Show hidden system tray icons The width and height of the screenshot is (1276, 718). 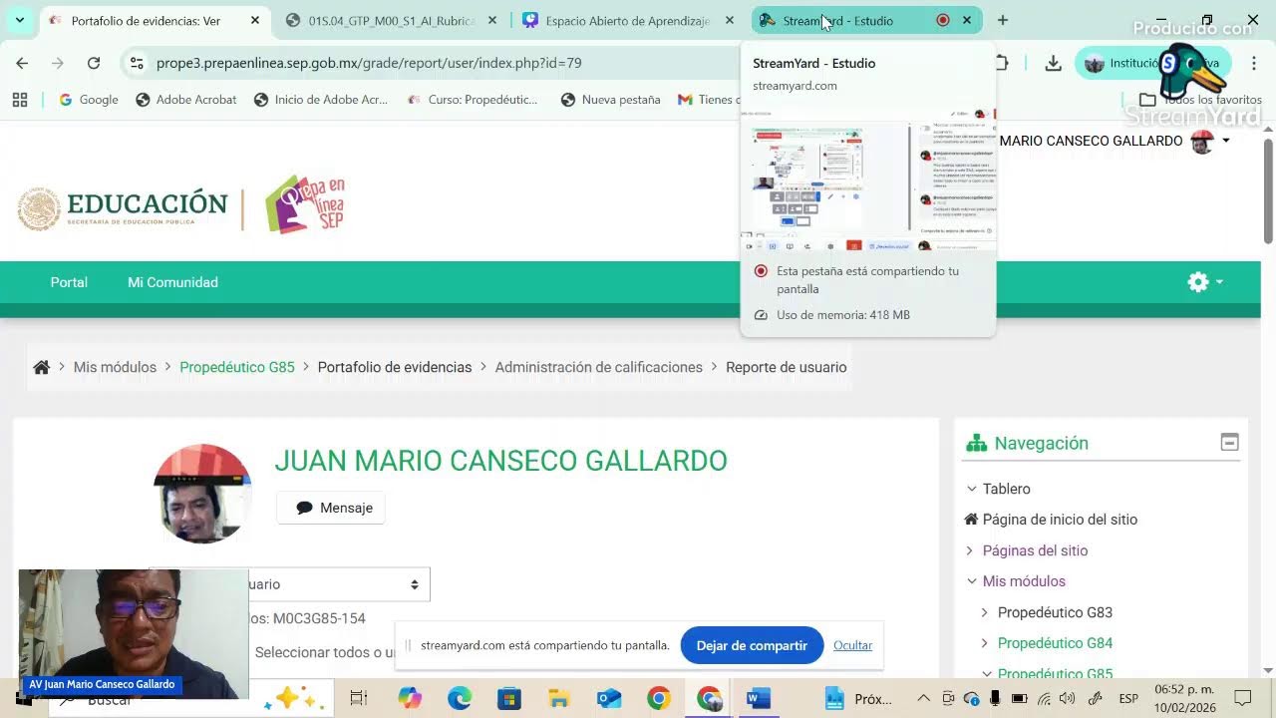923,698
